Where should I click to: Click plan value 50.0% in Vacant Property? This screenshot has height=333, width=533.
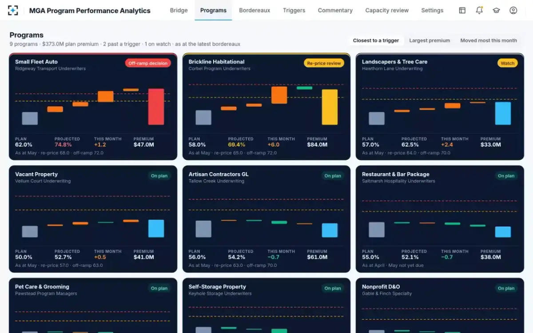(x=24, y=257)
